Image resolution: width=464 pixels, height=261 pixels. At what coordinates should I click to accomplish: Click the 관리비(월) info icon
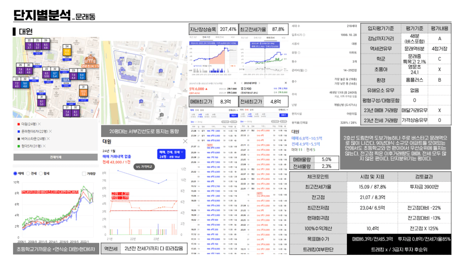coord(305,70)
